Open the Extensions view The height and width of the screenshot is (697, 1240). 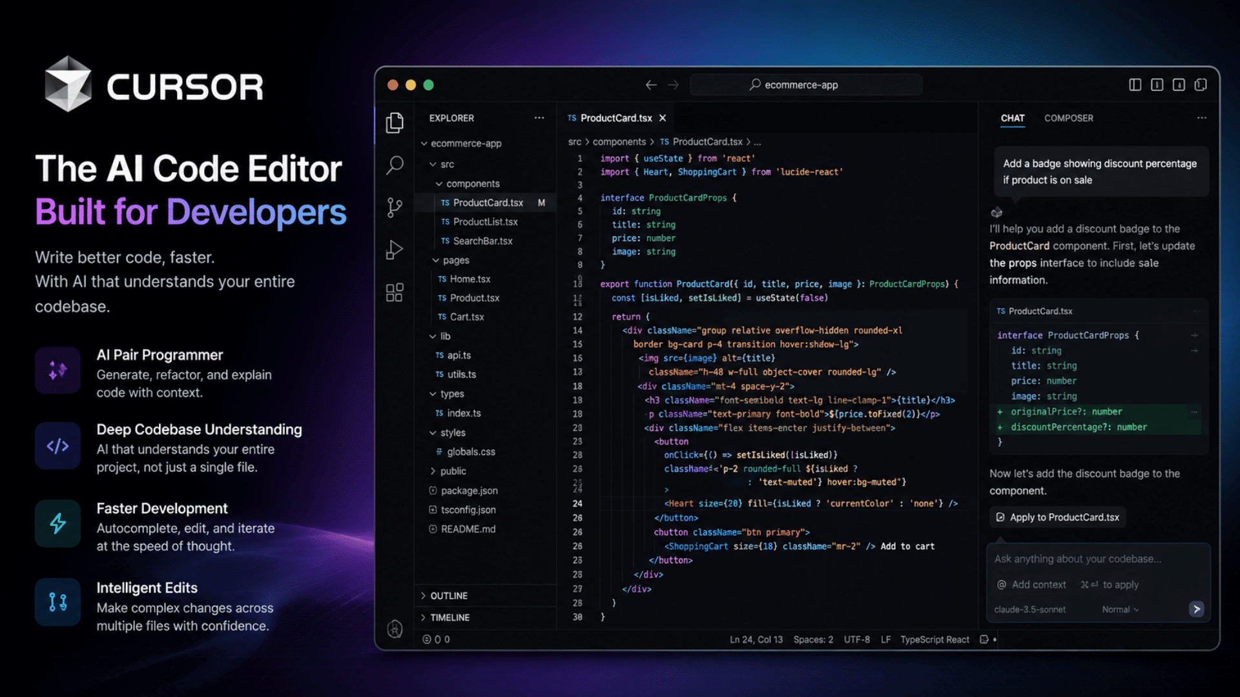[395, 292]
